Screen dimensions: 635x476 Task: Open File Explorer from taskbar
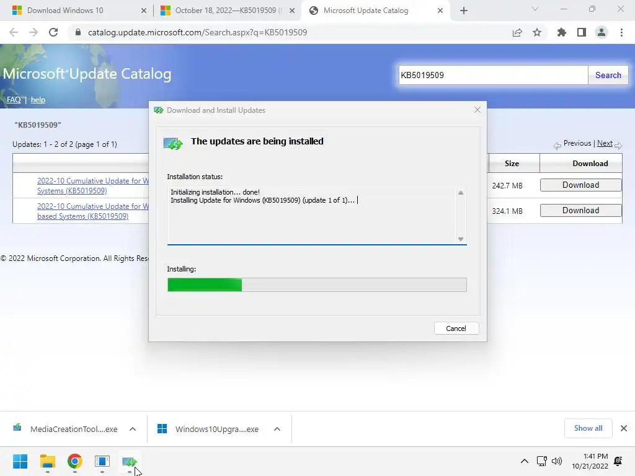(x=47, y=461)
